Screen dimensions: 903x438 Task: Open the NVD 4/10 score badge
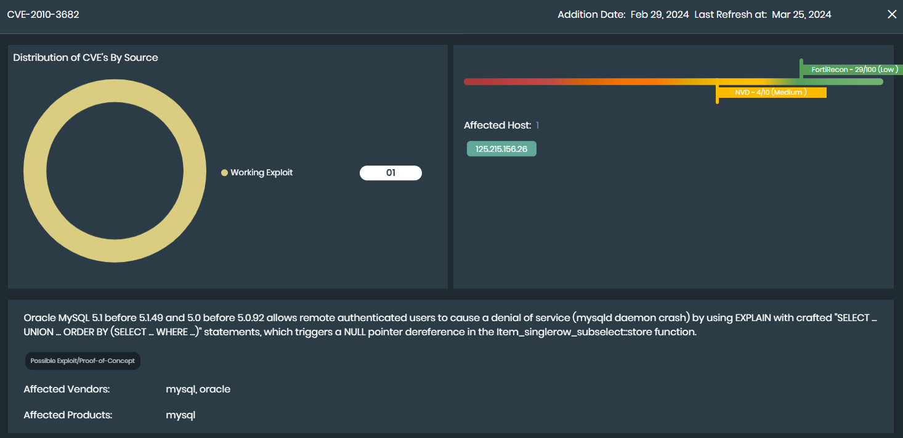(x=771, y=92)
